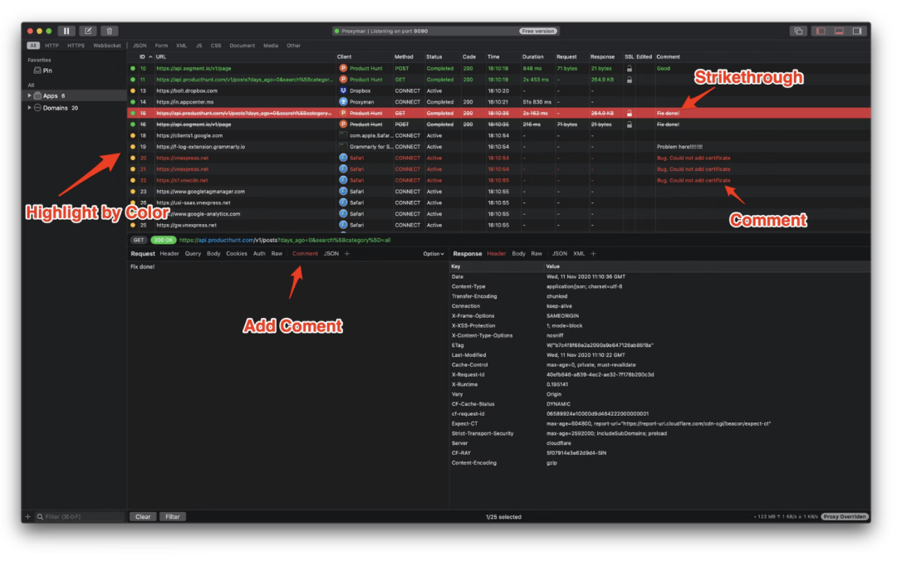The image size is (897, 571).
Task: Click the 'Good' comment in row 10
Action: click(663, 68)
